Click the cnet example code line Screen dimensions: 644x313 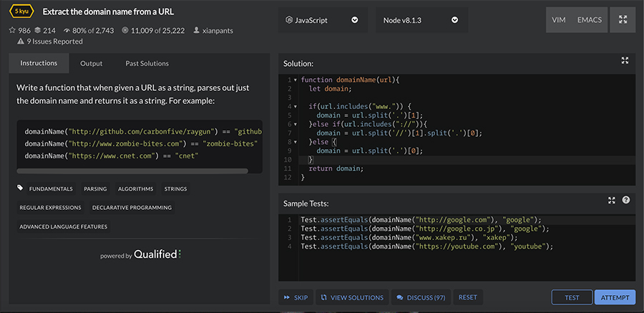click(x=112, y=155)
